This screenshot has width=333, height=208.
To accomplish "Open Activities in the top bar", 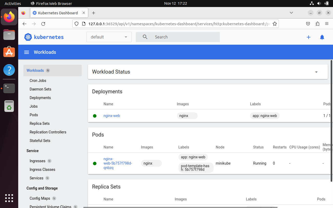I will pyautogui.click(x=13, y=3).
